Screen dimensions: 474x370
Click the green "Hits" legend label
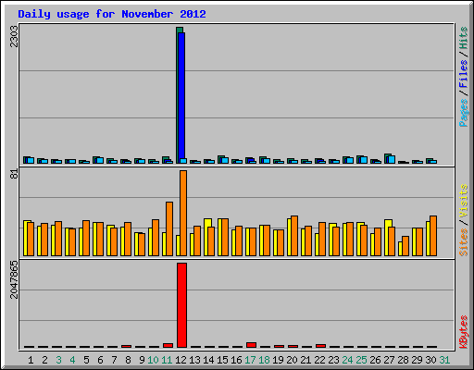463,38
